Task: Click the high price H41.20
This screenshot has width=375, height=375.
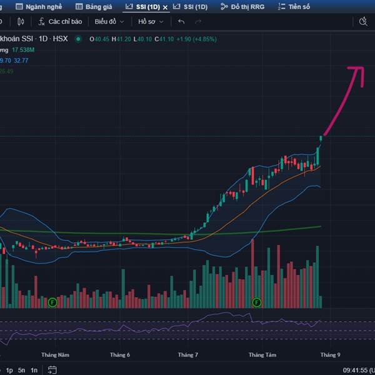Action: 121,39
